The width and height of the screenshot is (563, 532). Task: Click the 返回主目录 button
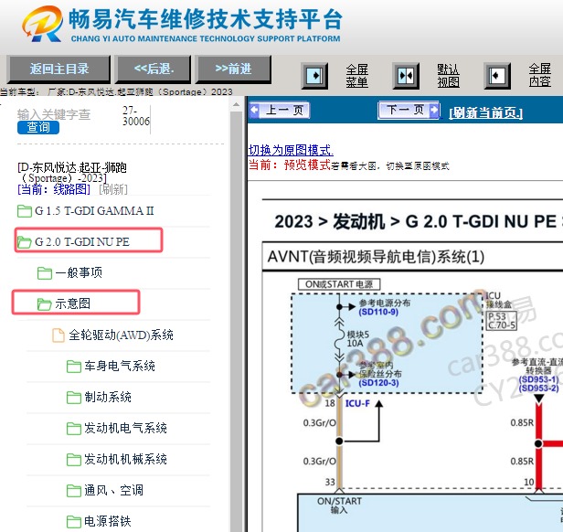[x=58, y=69]
